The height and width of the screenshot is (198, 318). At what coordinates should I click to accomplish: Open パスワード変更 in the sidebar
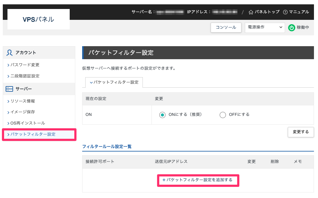(25, 65)
